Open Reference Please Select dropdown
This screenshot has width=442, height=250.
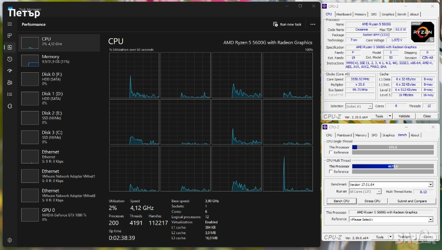click(391, 219)
